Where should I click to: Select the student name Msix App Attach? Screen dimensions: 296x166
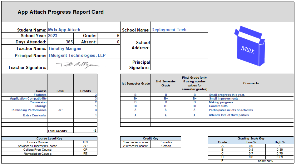(x=64, y=30)
